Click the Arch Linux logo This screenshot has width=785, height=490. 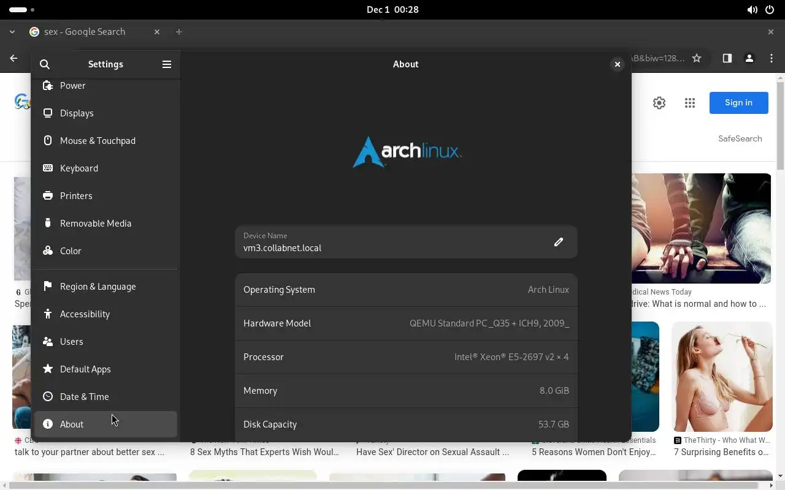tap(407, 151)
